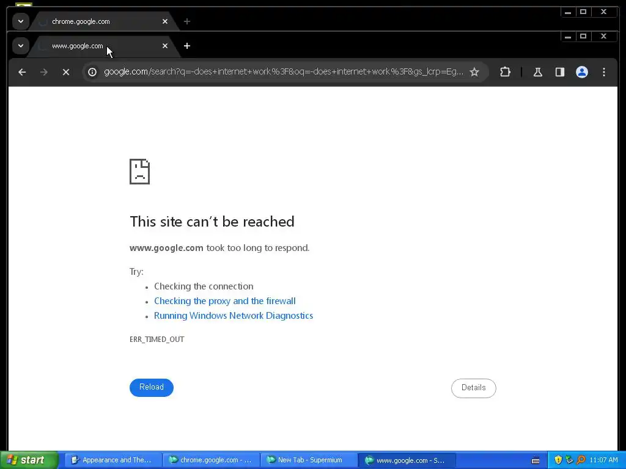626x469 pixels.
Task: Click the address bar URL field
Action: (x=284, y=72)
